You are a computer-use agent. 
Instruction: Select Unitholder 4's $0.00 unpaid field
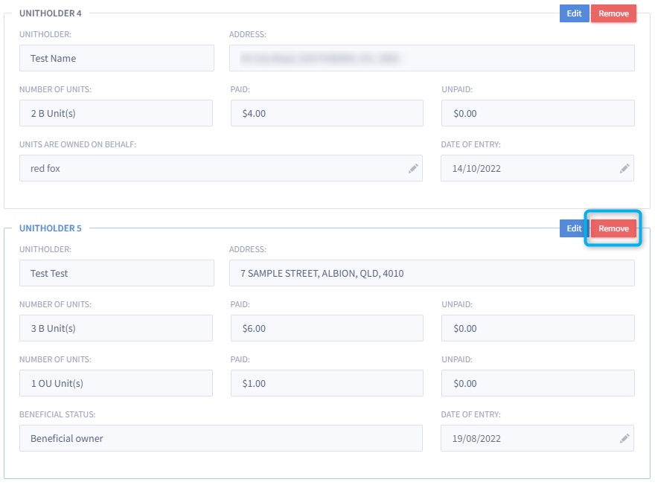(x=538, y=113)
